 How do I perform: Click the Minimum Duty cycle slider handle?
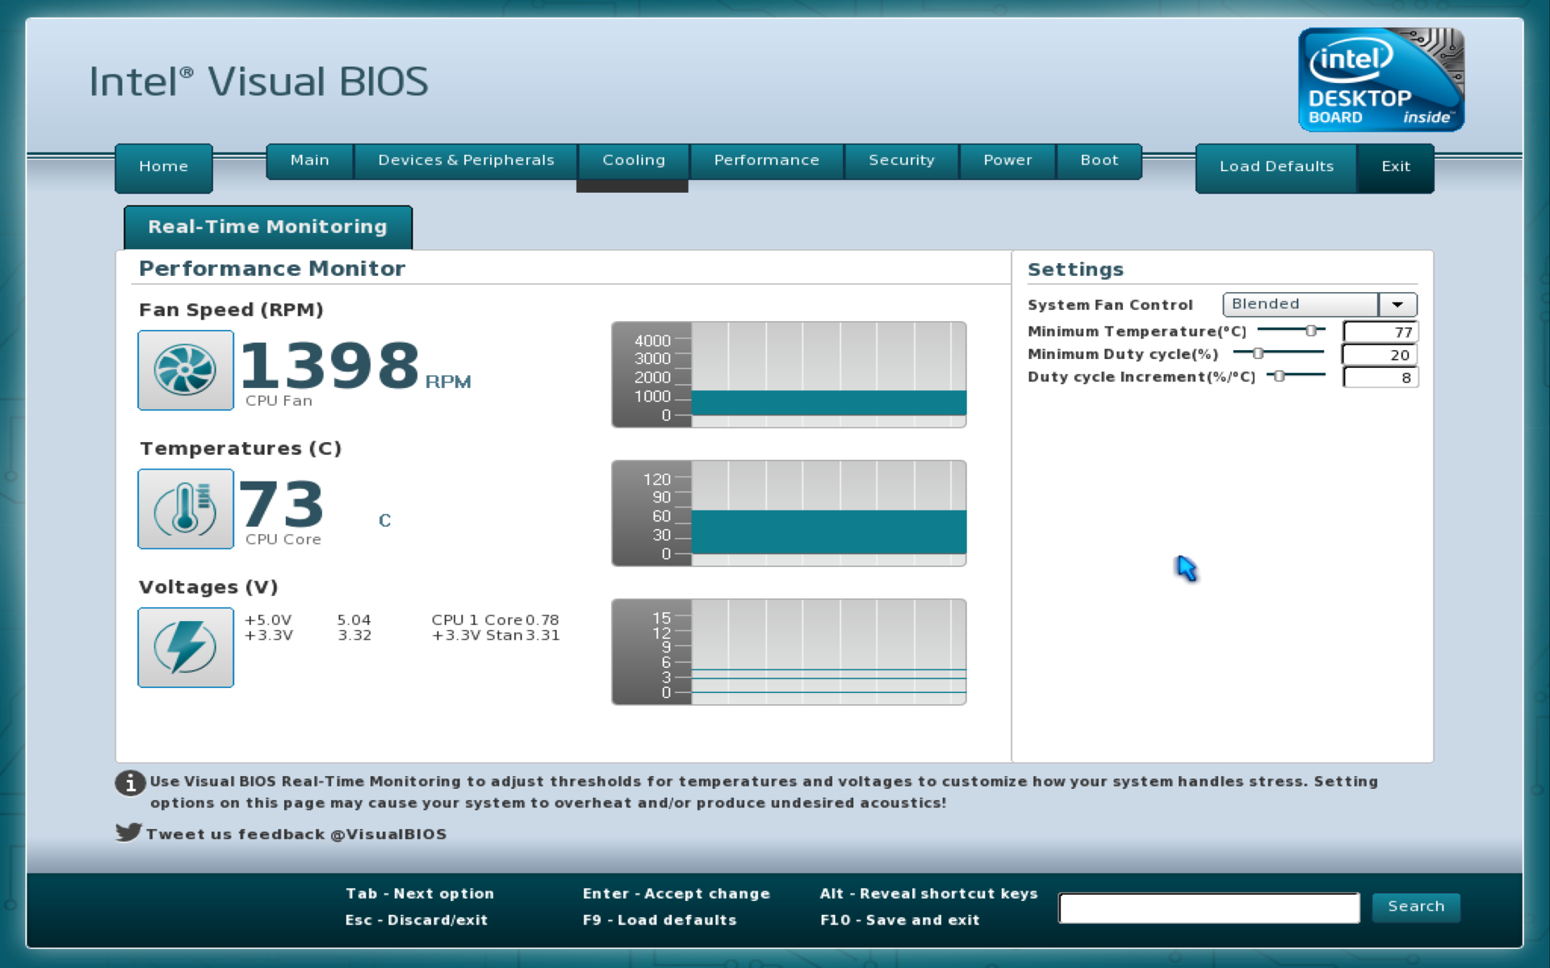coord(1258,353)
